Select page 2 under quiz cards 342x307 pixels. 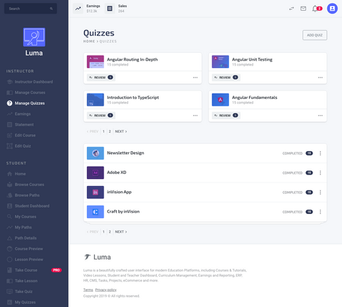click(110, 131)
